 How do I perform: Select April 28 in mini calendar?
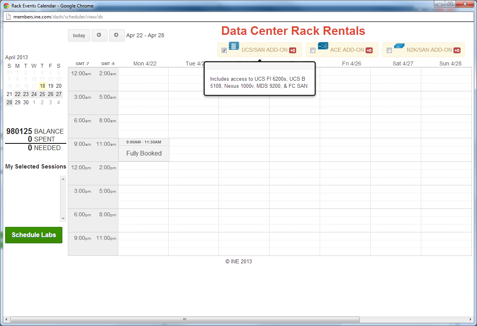(x=9, y=102)
